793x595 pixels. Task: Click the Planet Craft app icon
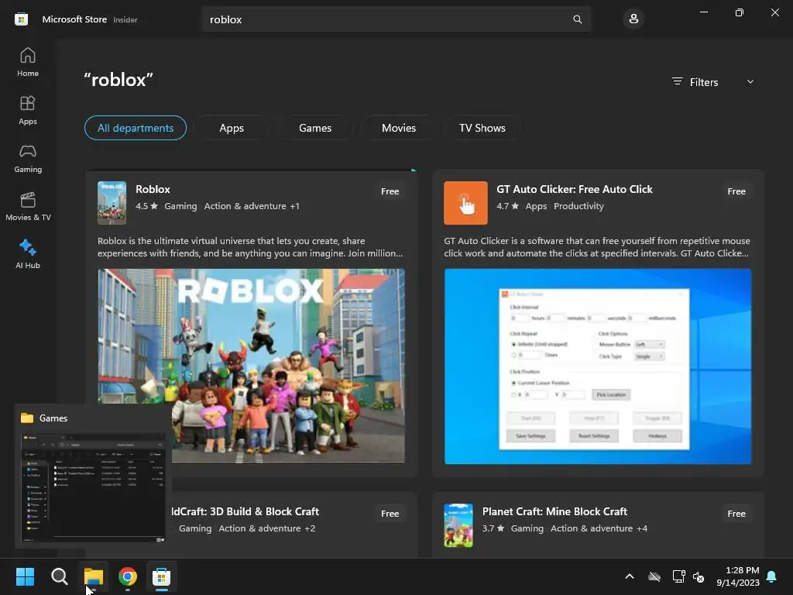[458, 525]
